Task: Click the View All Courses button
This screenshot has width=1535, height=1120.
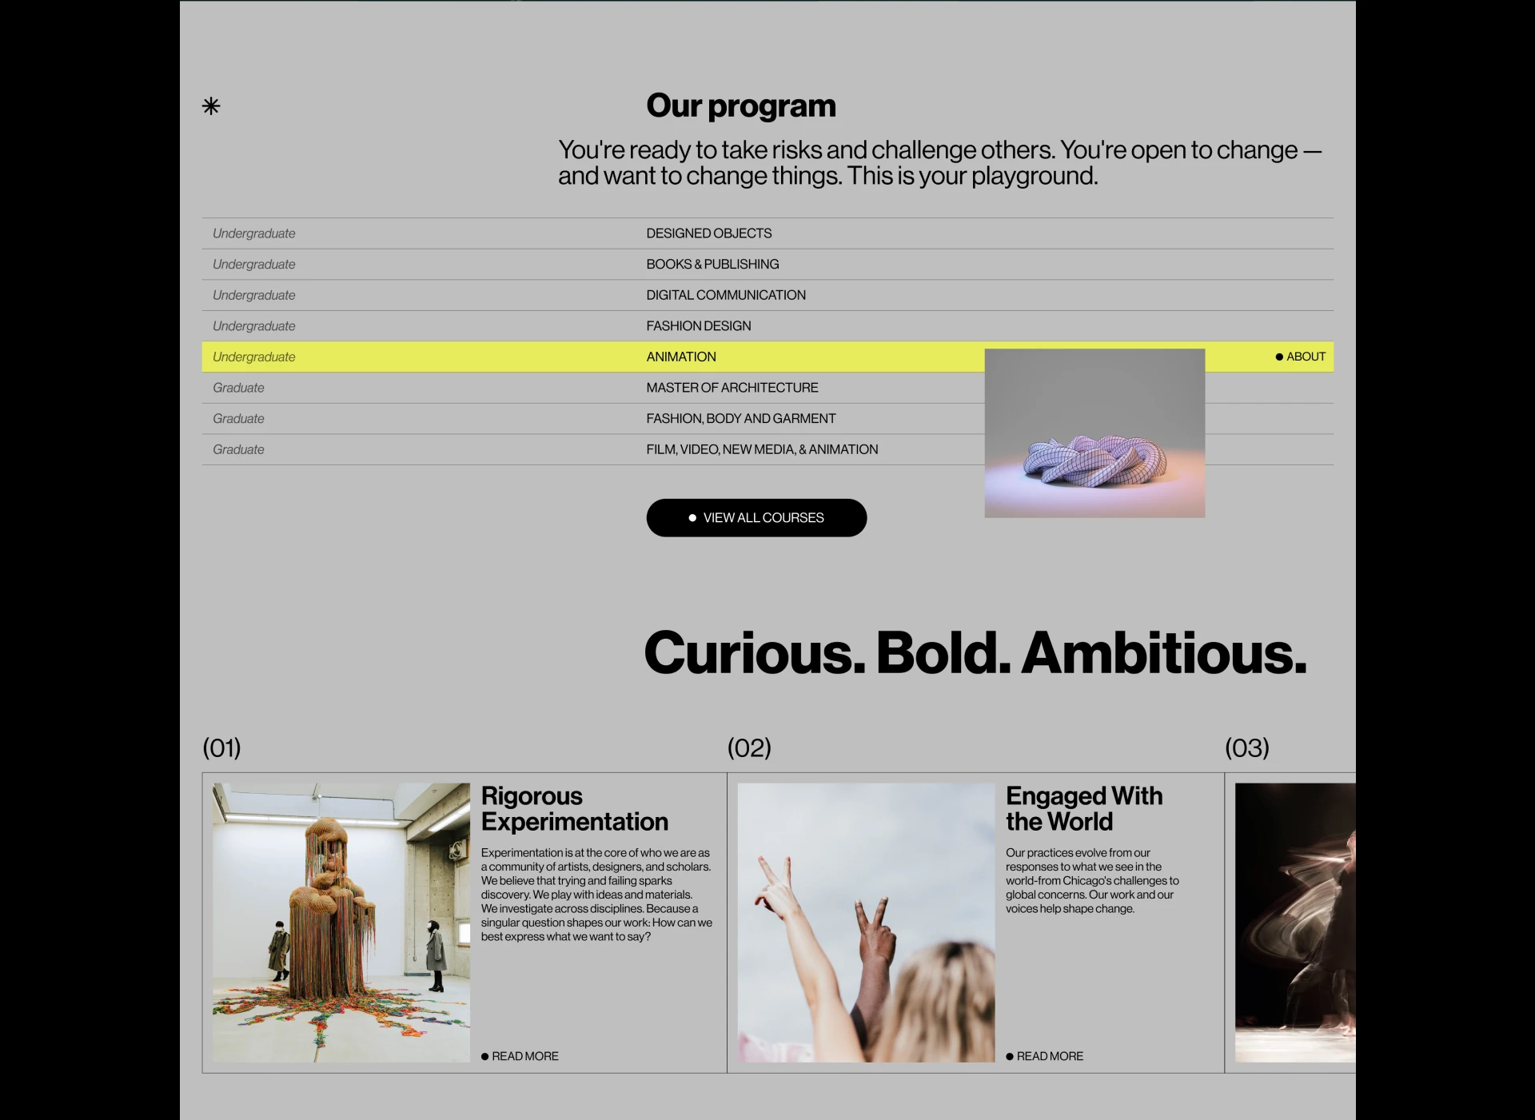Action: (756, 518)
